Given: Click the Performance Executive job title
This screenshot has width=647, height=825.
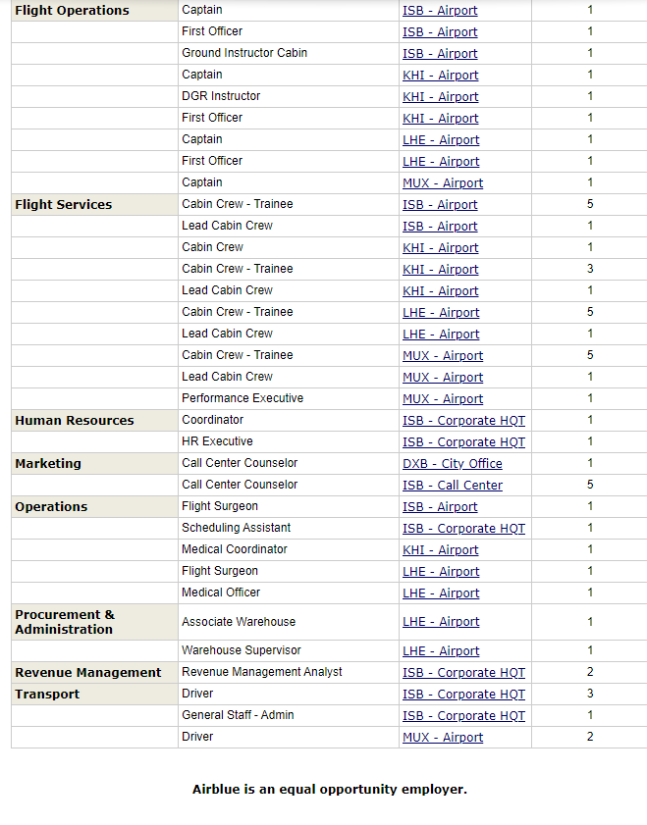Looking at the screenshot, I should (x=243, y=398).
